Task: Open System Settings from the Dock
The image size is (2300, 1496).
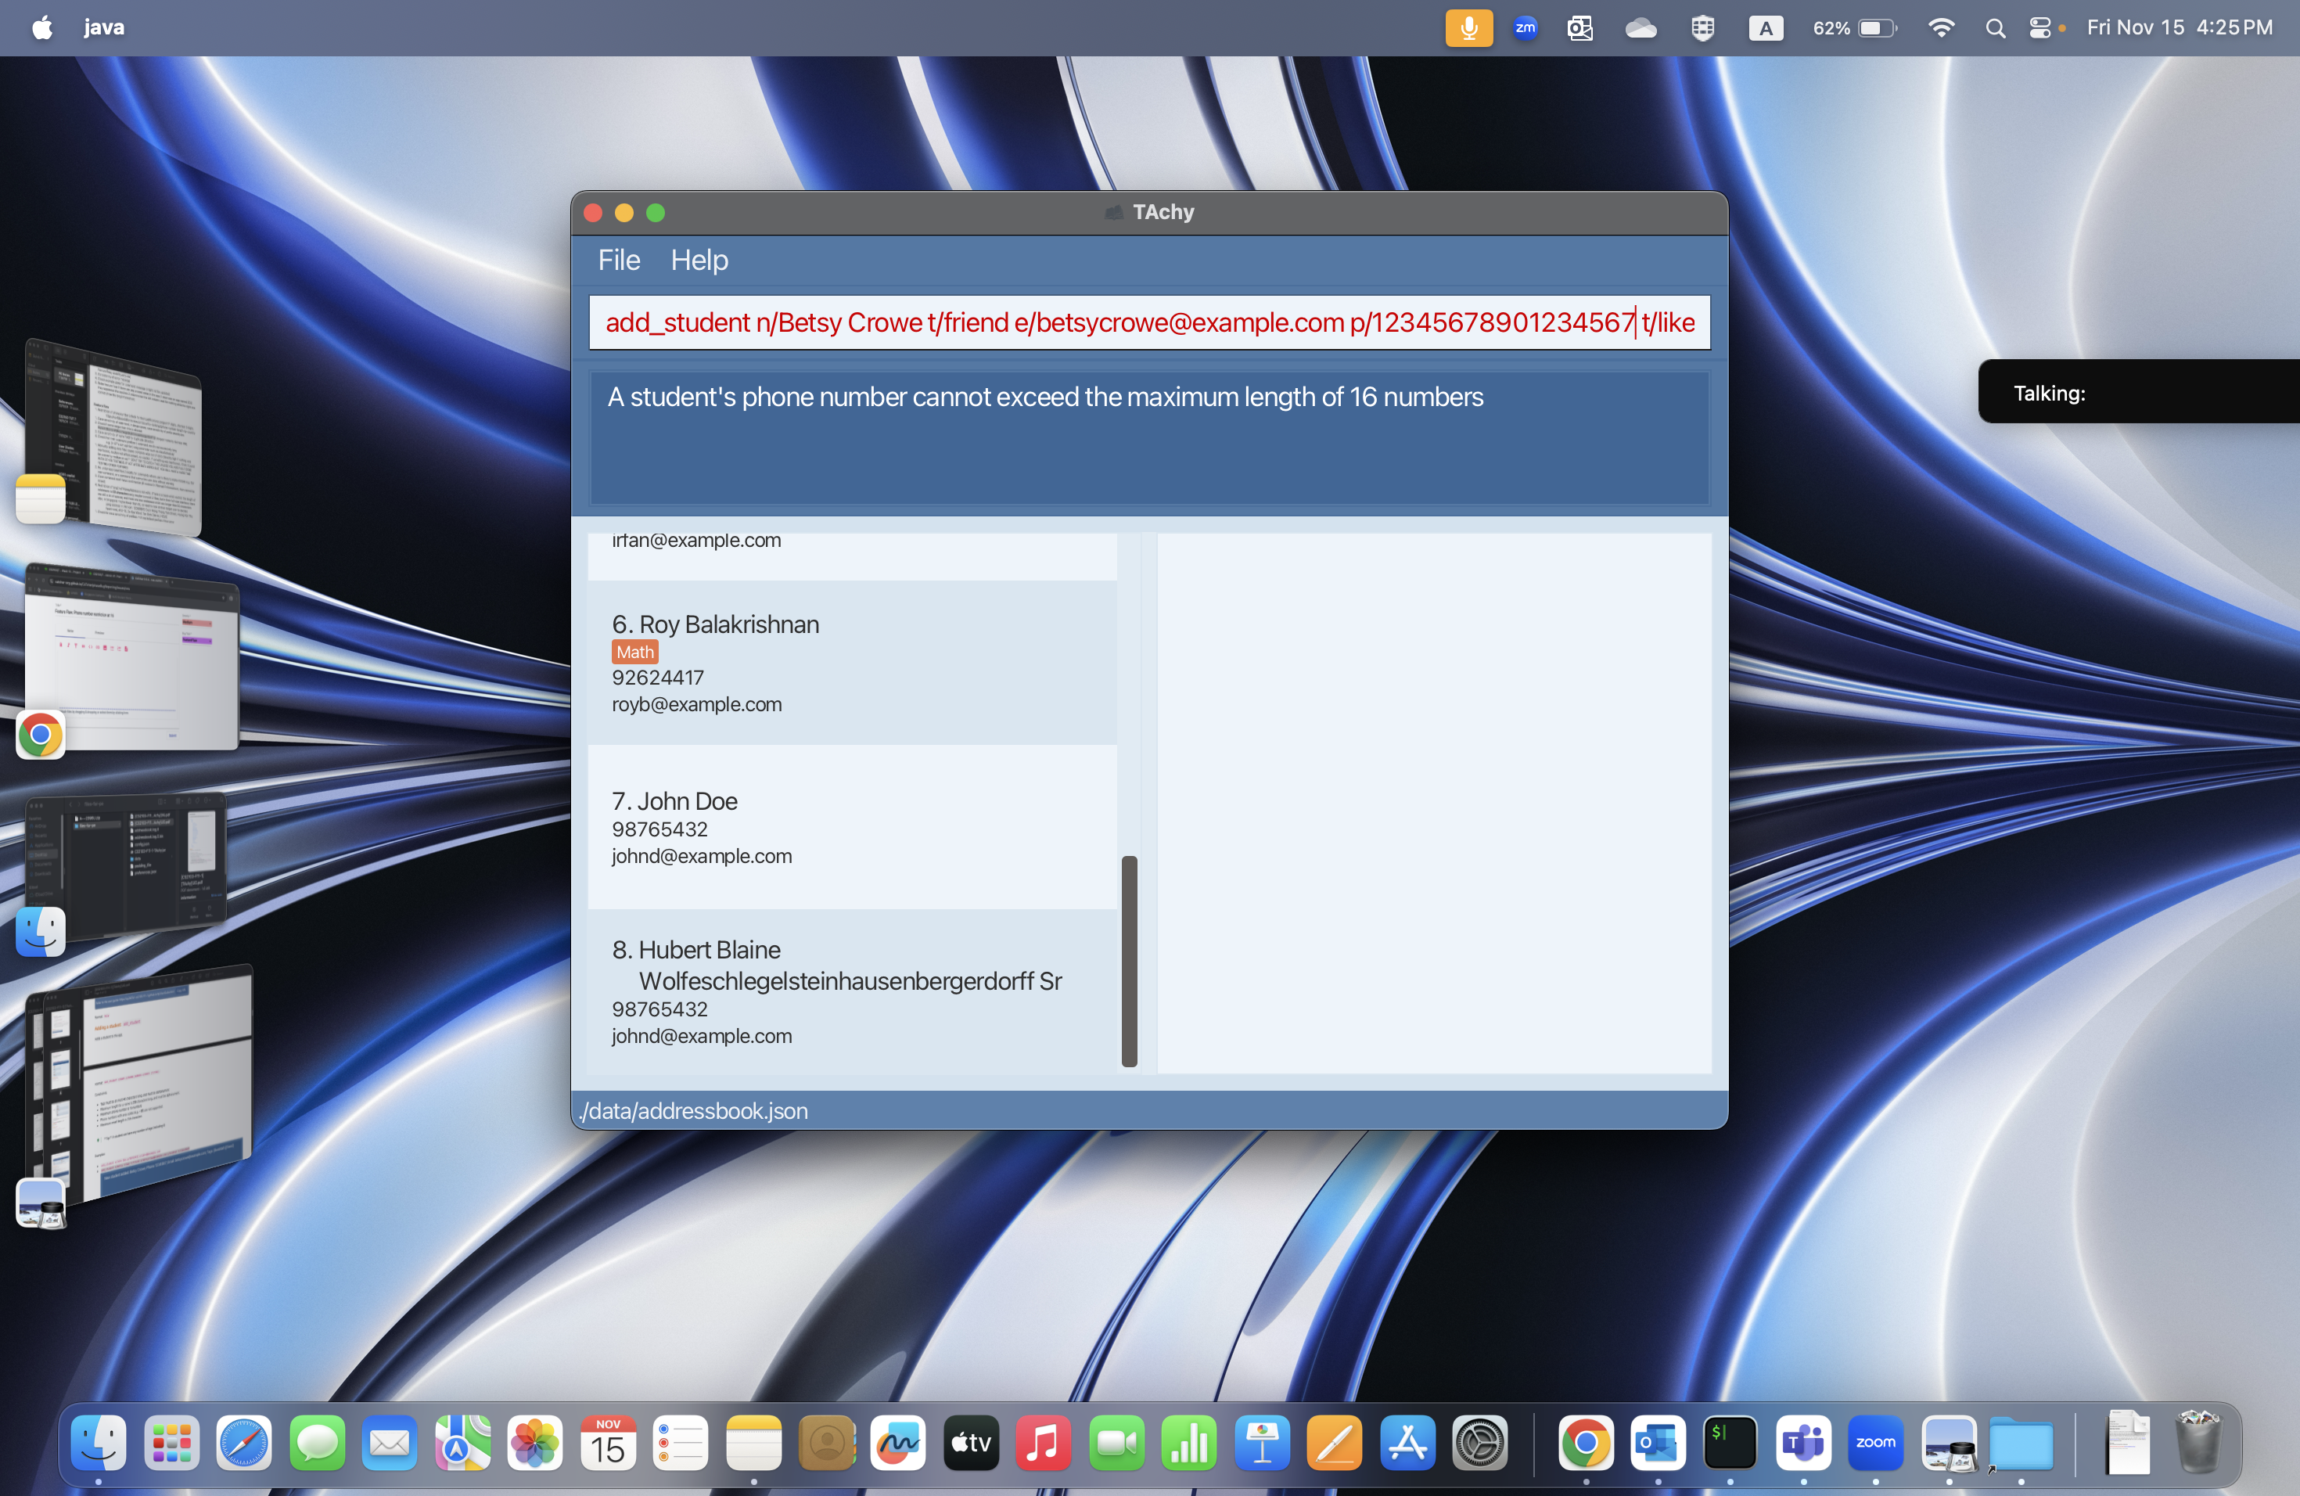Action: pyautogui.click(x=1480, y=1443)
